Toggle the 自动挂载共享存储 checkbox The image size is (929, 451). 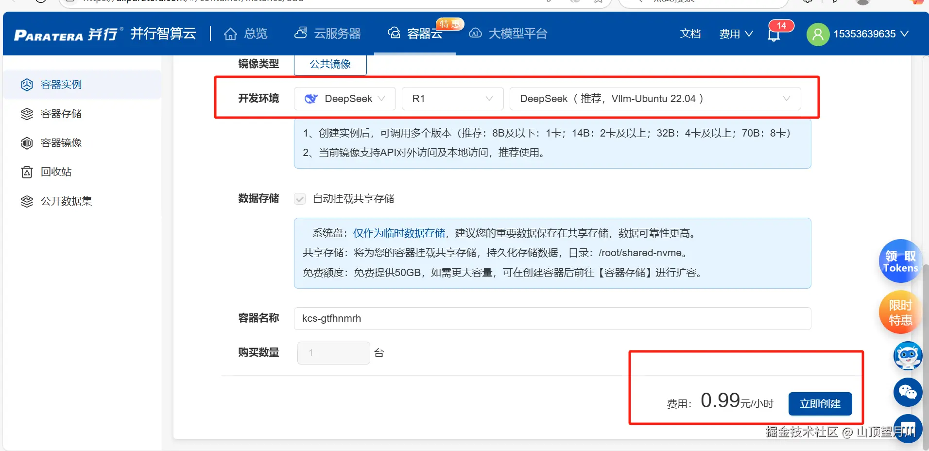pyautogui.click(x=300, y=199)
